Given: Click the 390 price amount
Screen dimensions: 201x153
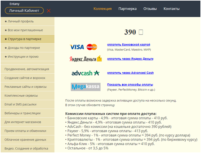Looking at the screenshot, I should [x=130, y=32].
